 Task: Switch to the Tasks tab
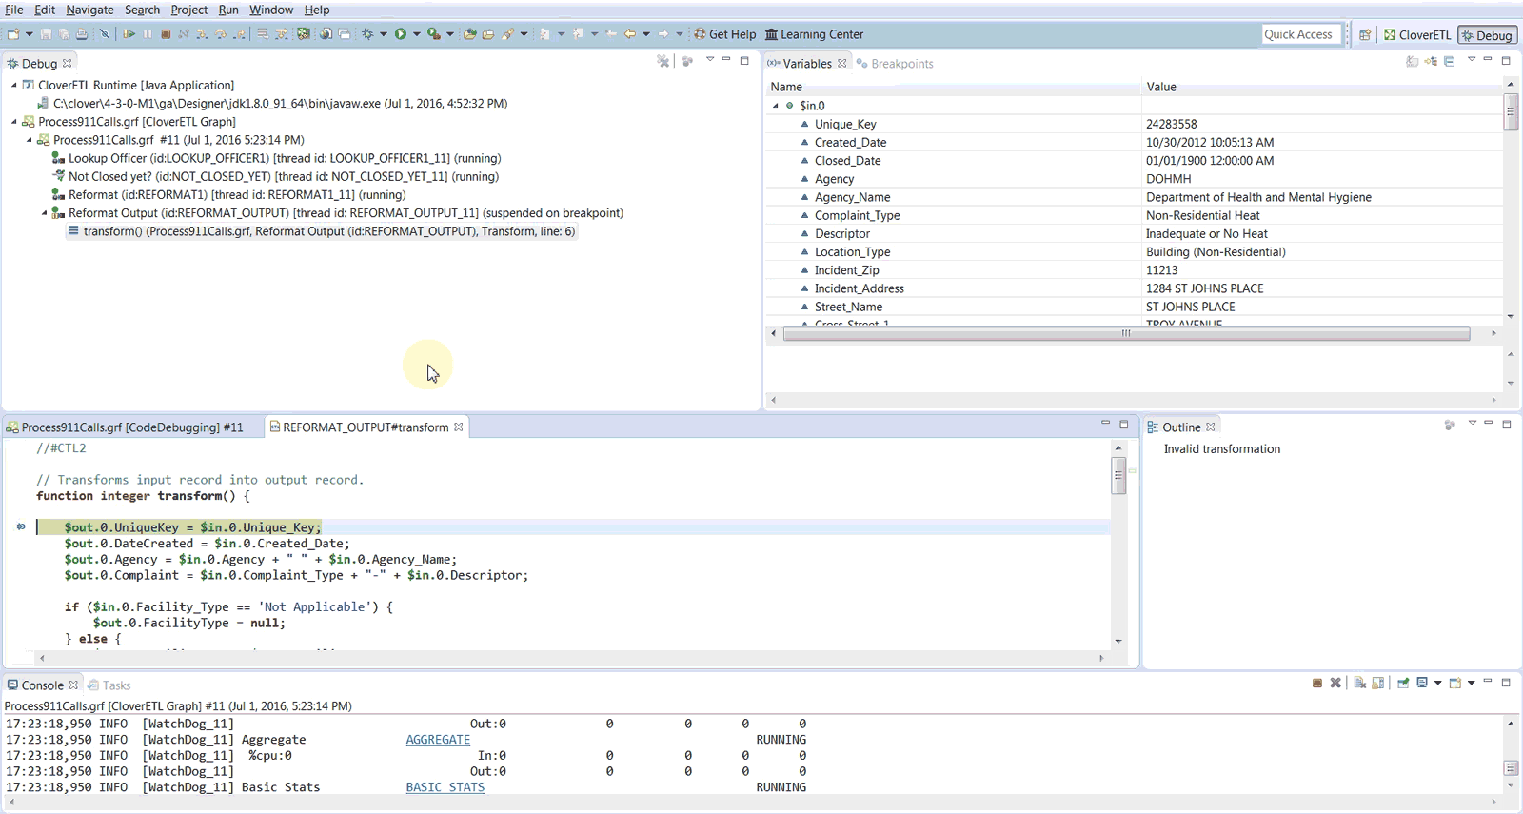tap(109, 685)
